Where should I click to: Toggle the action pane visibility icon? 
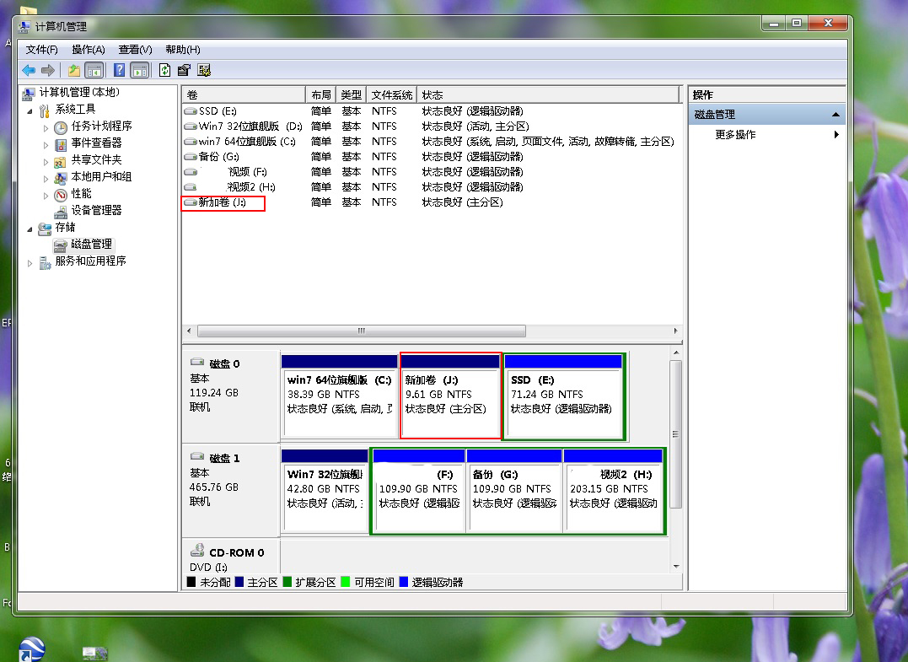140,70
